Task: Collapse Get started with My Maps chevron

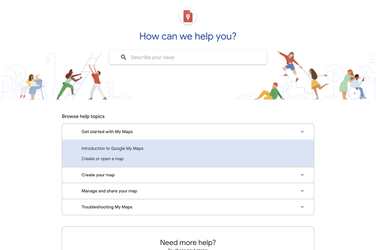Action: [x=302, y=132]
